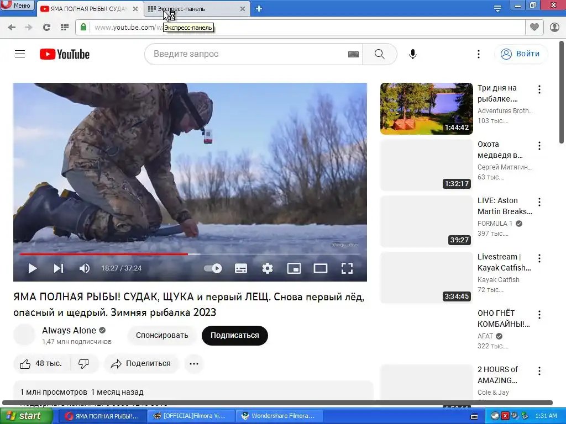Reload the current page

[x=46, y=28]
